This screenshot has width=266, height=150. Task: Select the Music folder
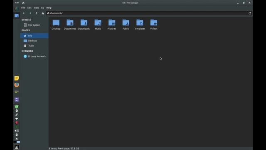point(98,25)
